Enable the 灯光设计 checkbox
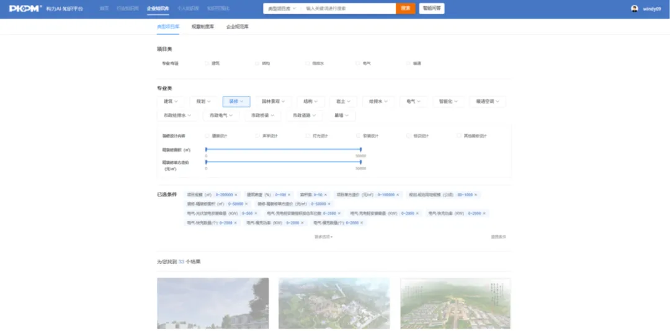Image resolution: width=670 pixels, height=331 pixels. 308,135
